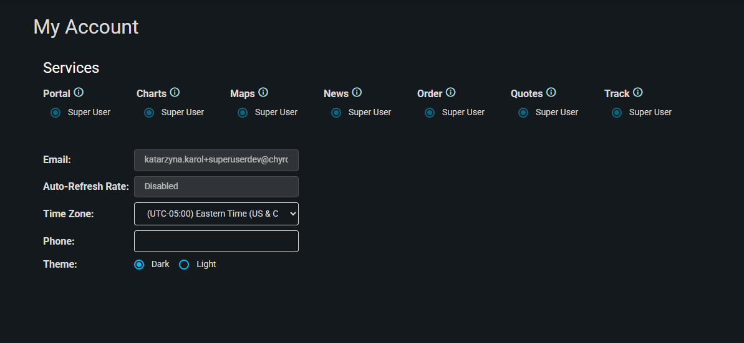Pick Super User radio under Track
Viewport: 744px width, 343px height.
tap(617, 113)
